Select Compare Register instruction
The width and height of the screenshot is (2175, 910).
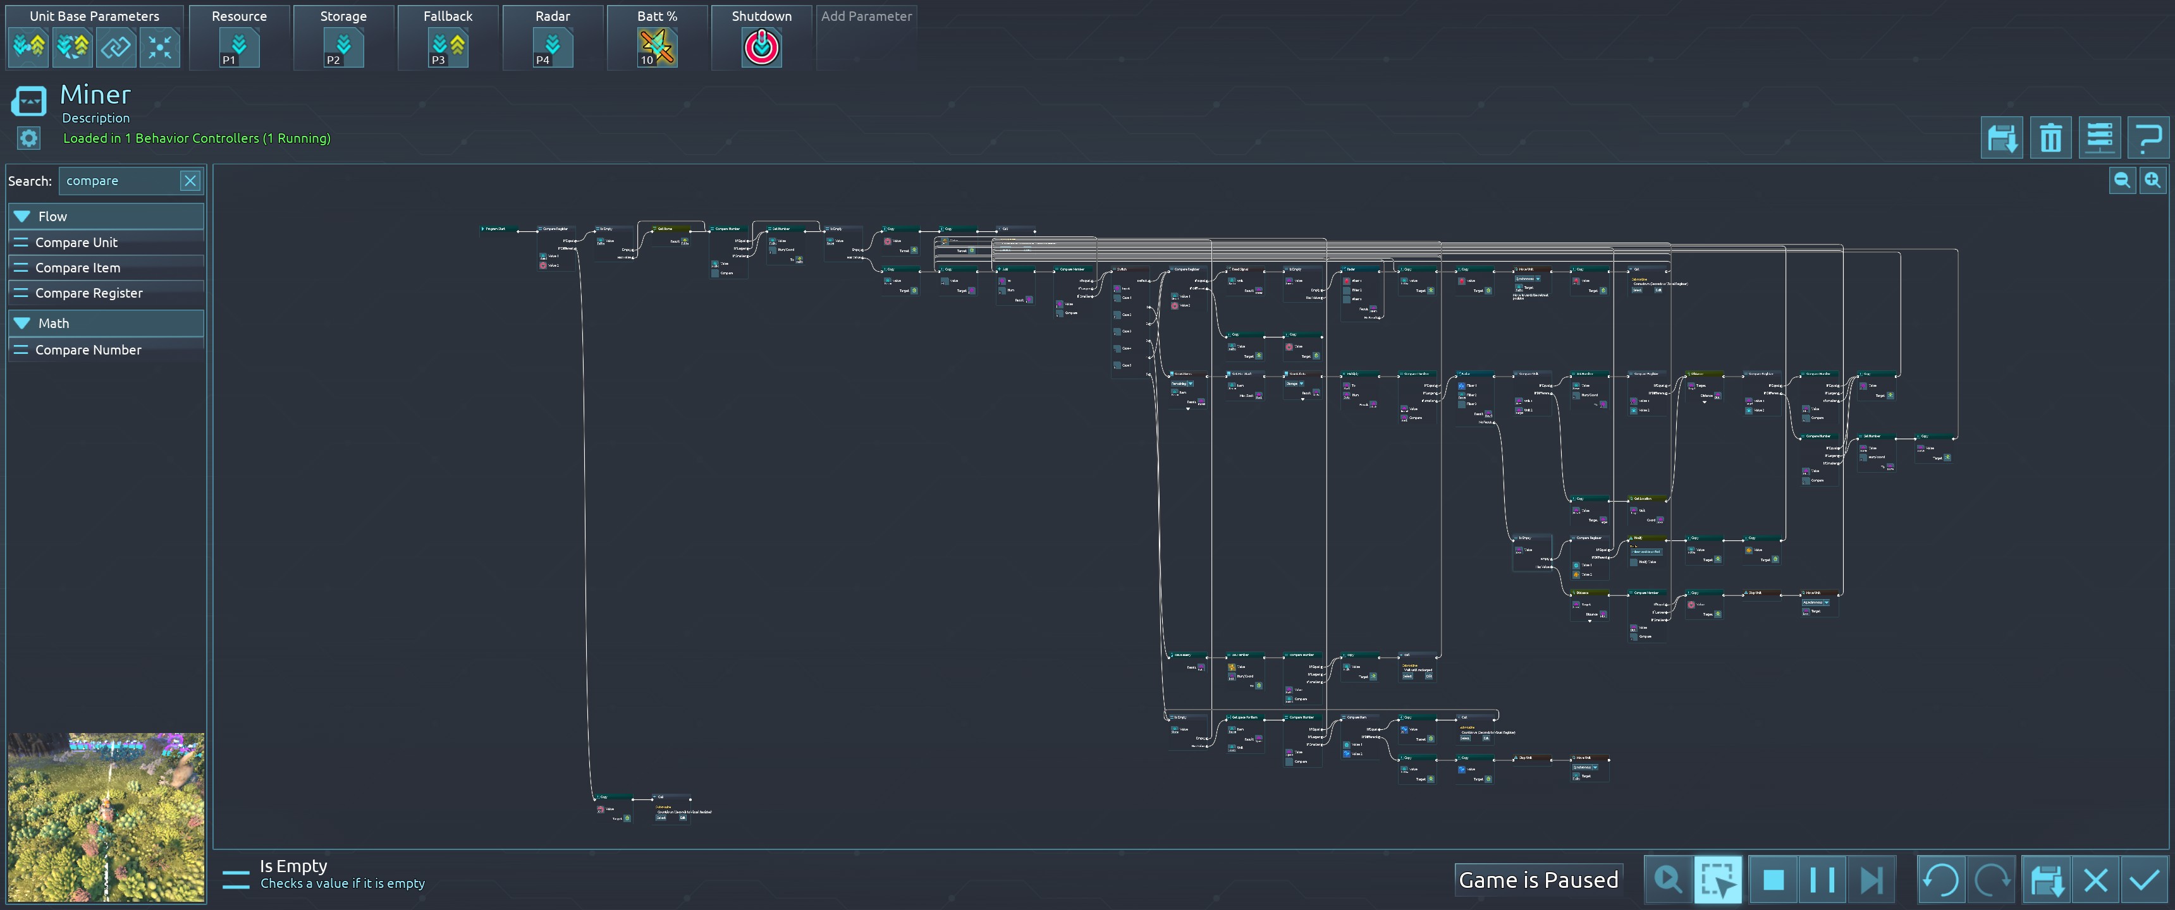pos(89,293)
